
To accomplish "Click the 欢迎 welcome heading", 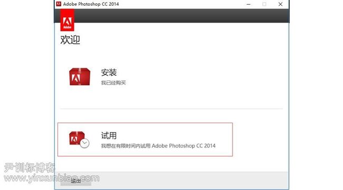I will coord(70,39).
